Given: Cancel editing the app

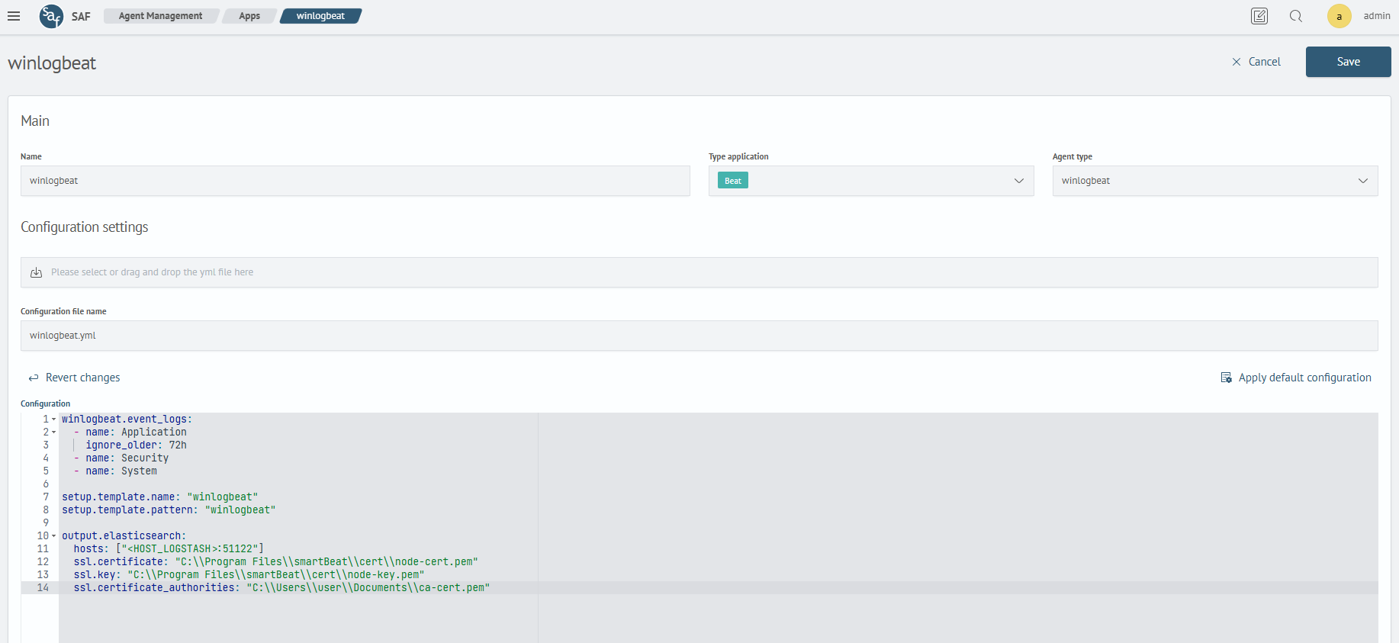Looking at the screenshot, I should (1256, 62).
